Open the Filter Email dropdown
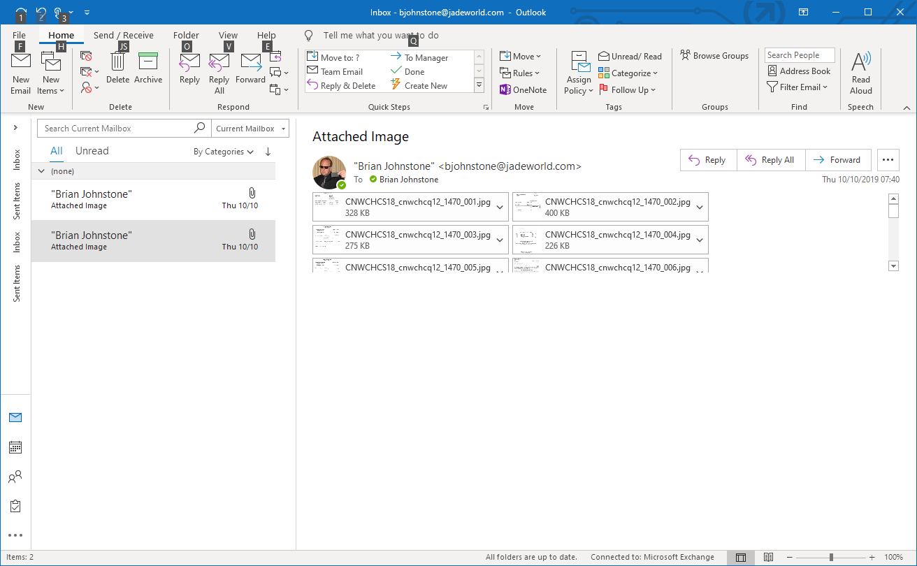Screen dimensions: 917x566 tap(797, 87)
